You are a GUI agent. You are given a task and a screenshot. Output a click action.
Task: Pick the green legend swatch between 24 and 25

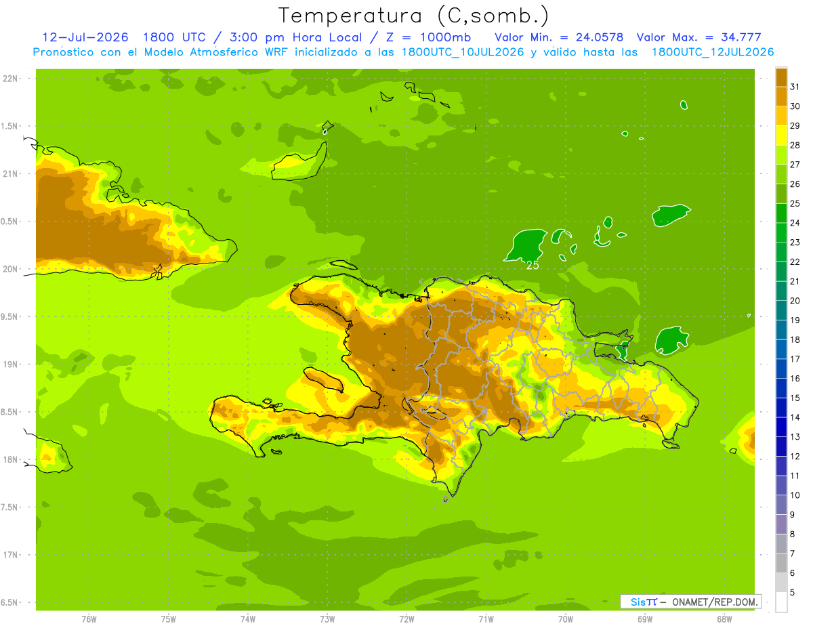point(781,213)
